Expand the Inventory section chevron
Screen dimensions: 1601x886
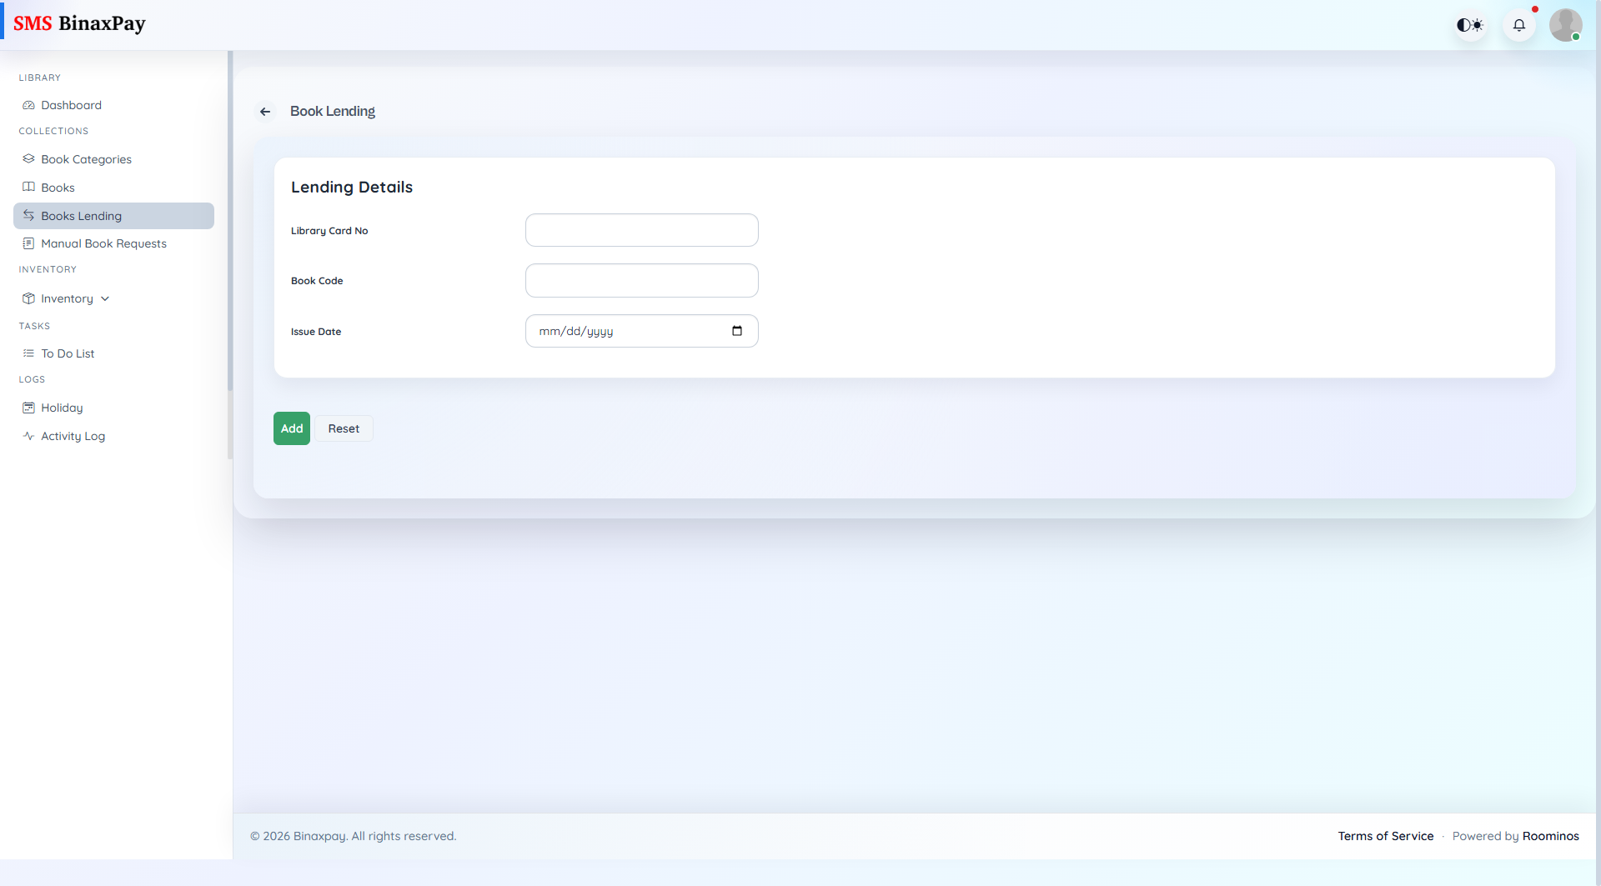click(105, 298)
